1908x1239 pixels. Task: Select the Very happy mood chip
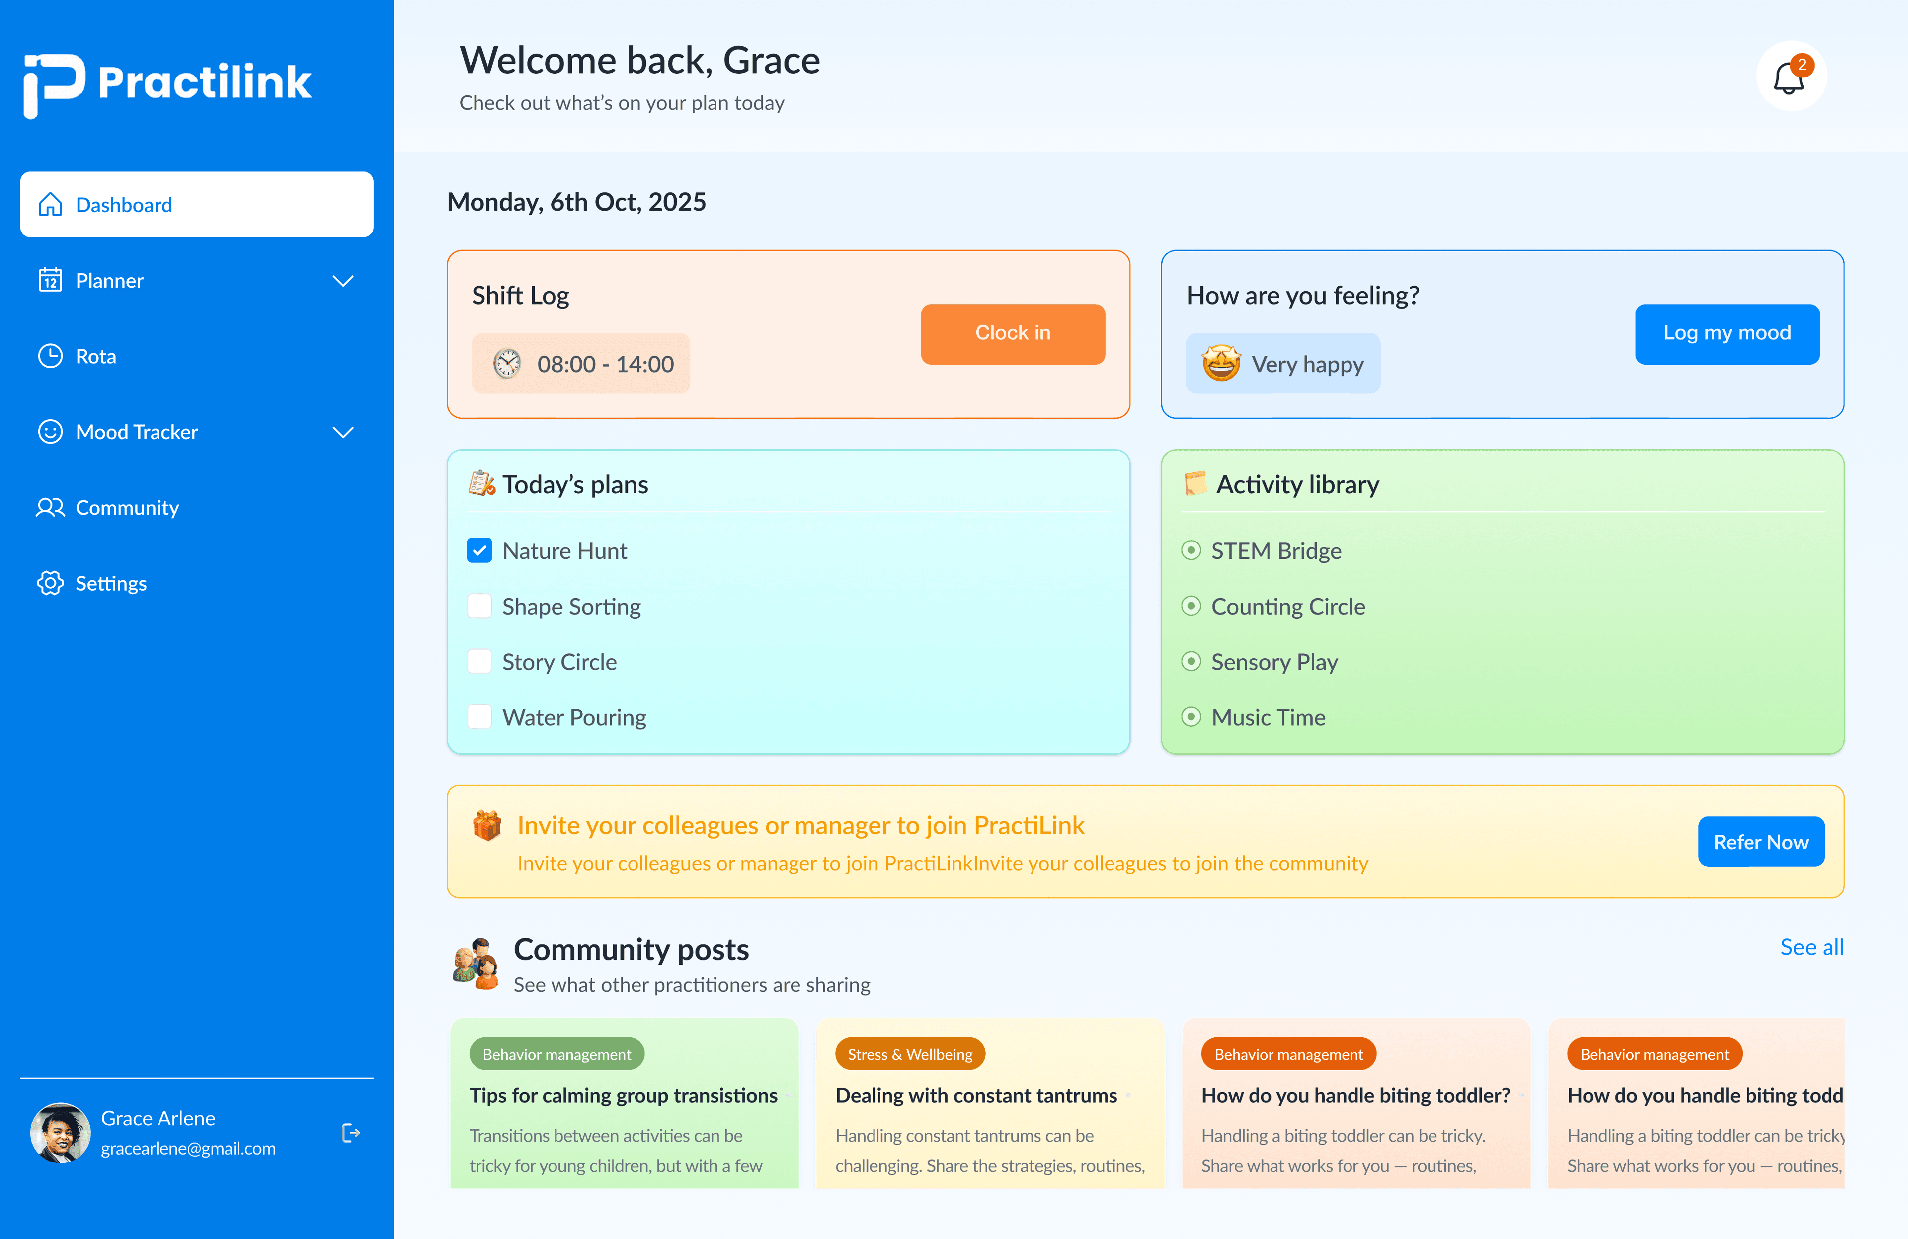pos(1283,363)
